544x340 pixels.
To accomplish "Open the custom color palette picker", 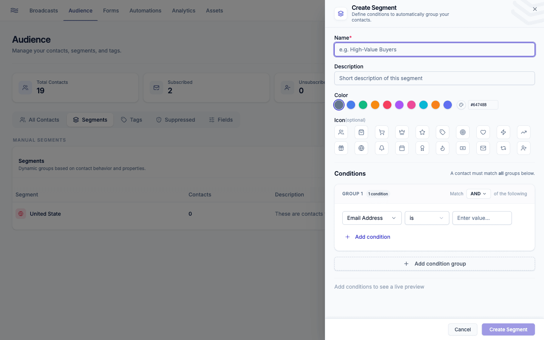I will tap(461, 105).
